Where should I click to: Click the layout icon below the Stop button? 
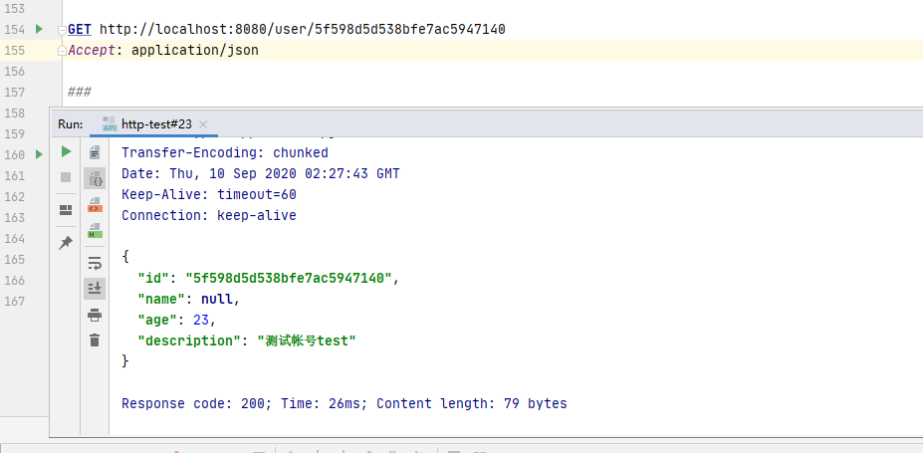pos(66,210)
